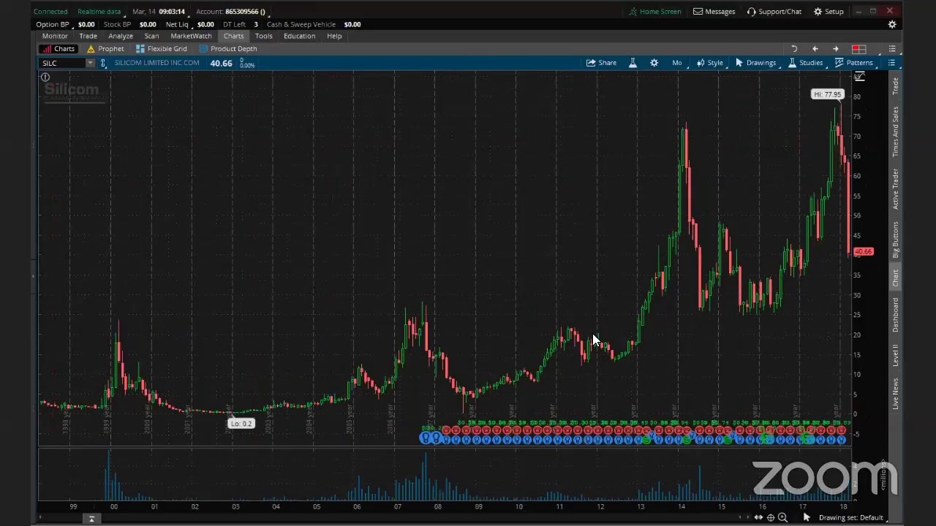Viewport: 936px width, 526px height.
Task: Click the Lo: 0.2 price bubble
Action: pos(241,424)
